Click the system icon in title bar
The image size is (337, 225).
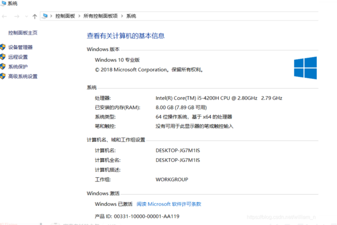click(x=3, y=3)
